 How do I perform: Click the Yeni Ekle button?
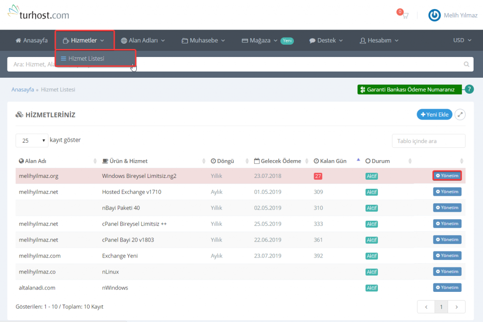click(x=434, y=114)
